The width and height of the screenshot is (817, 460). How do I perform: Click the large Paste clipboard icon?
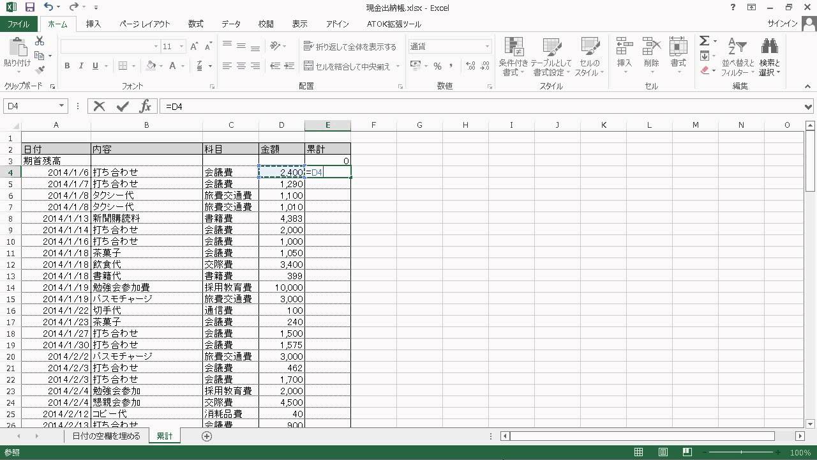pyautogui.click(x=17, y=47)
